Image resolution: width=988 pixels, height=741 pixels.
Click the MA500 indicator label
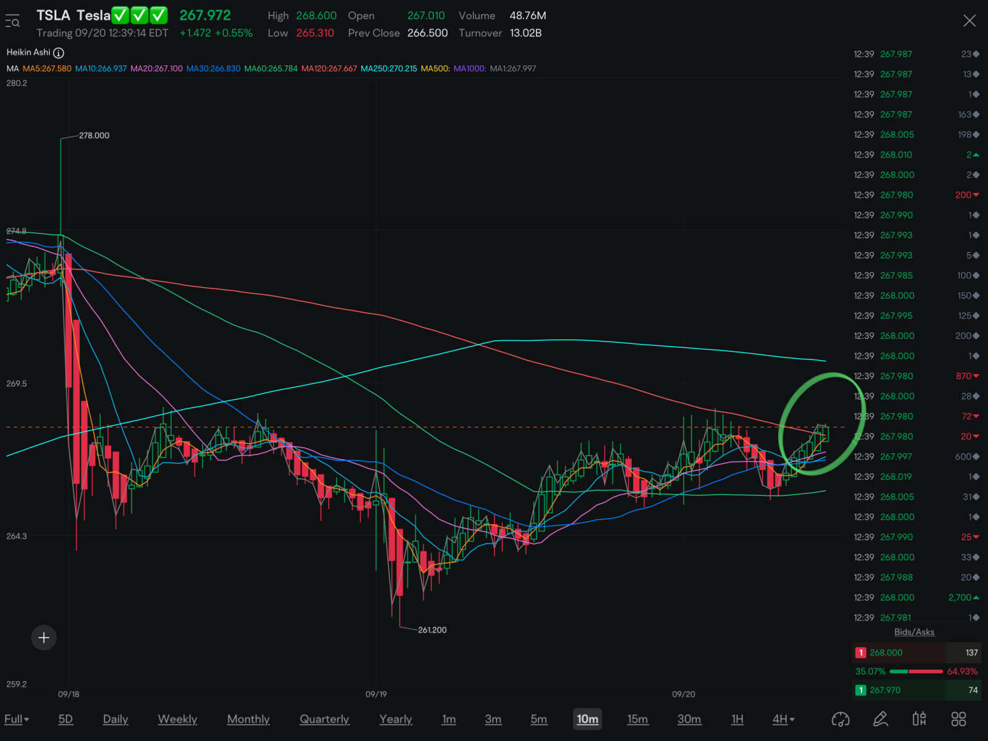tap(435, 69)
